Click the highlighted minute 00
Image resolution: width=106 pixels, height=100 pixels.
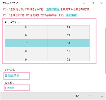(x=68, y=43)
